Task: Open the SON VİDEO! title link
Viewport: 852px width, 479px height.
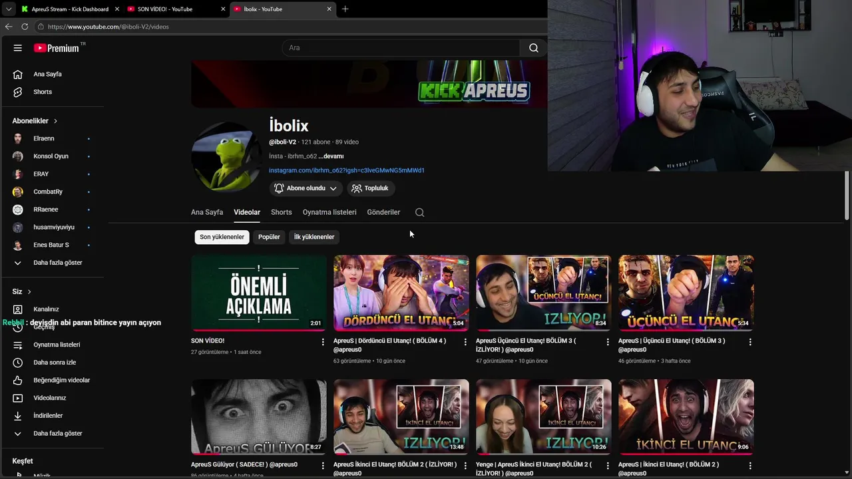Action: 208,341
